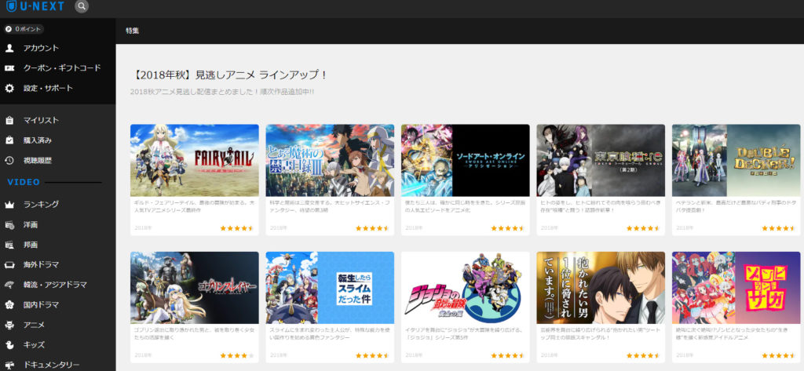The height and width of the screenshot is (371, 804).
Task: Click the My List clipboard icon
Action: (9, 121)
